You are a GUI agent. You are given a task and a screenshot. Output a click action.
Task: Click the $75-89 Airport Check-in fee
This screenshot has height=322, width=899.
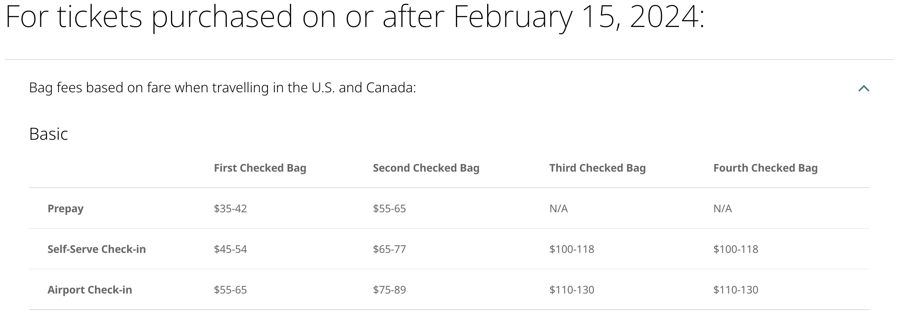tap(389, 290)
